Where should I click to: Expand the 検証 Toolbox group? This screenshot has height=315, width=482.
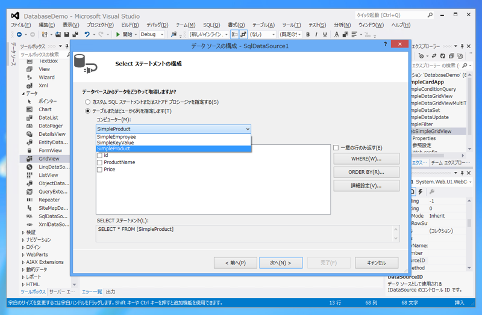(x=23, y=233)
